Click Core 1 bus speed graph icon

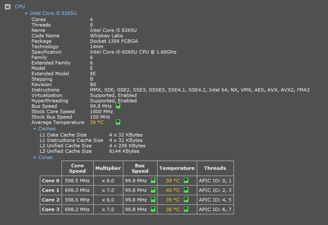tap(153, 190)
